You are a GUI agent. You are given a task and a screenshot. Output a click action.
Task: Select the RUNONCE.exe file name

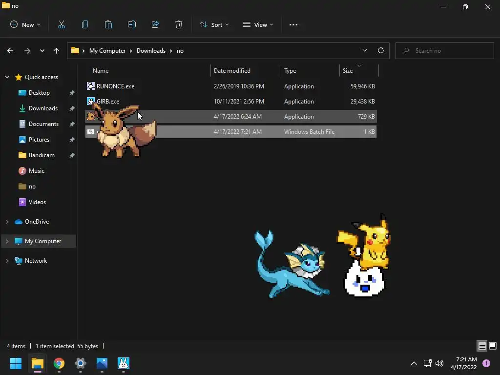pos(115,86)
